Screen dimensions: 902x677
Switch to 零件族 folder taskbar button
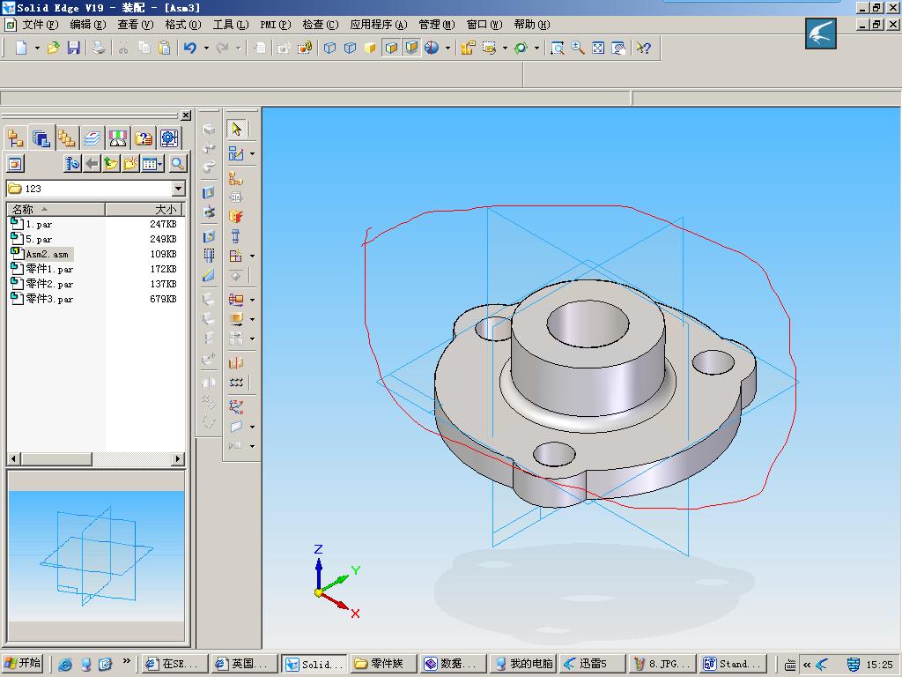point(384,664)
